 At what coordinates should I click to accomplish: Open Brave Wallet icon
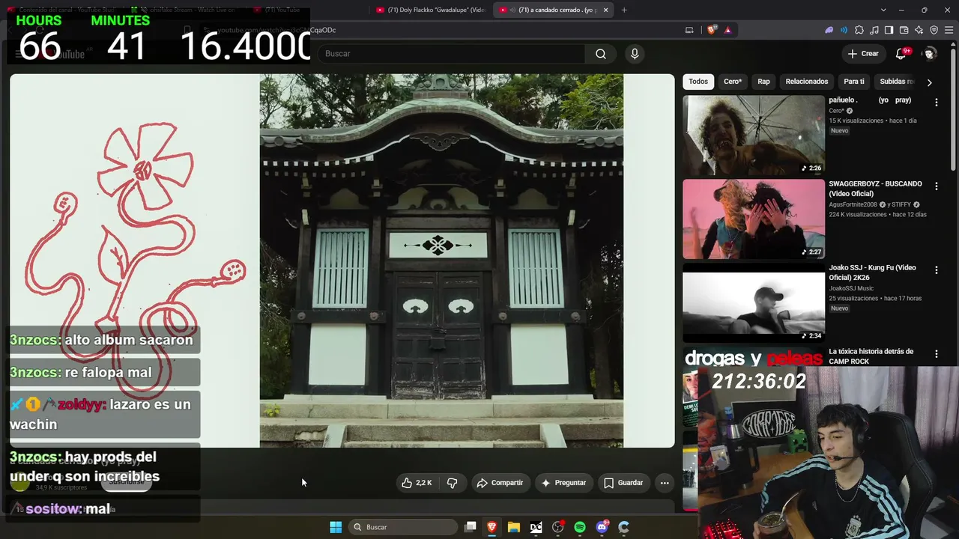[904, 30]
